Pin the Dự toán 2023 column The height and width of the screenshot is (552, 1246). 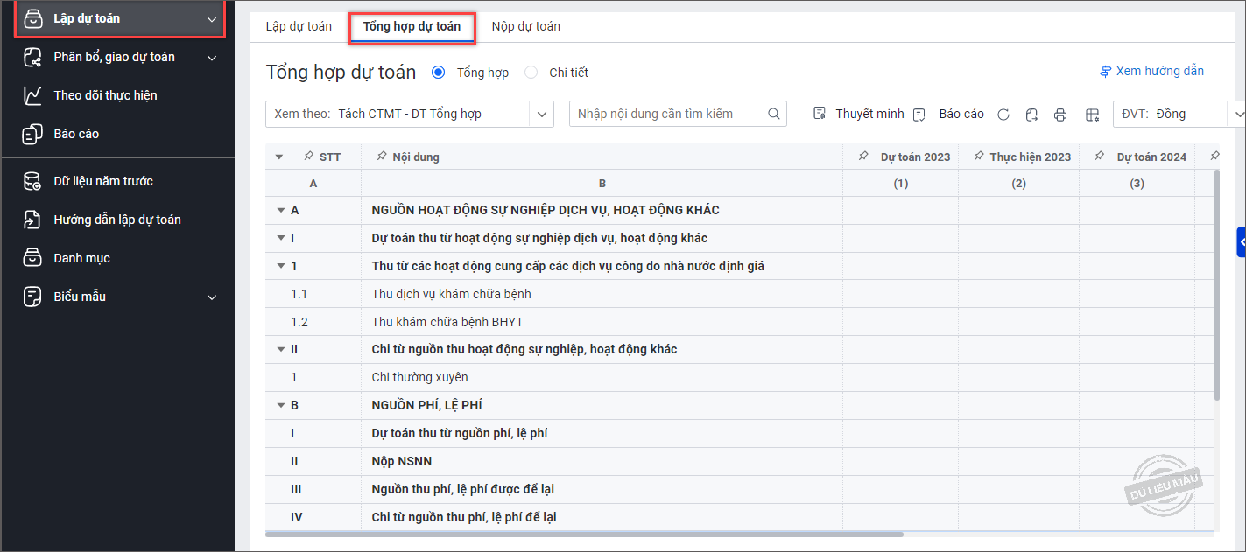[864, 156]
